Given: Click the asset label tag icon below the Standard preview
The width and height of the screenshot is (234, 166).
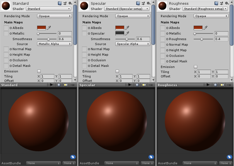Looking at the screenshot, I should tap(72, 157).
